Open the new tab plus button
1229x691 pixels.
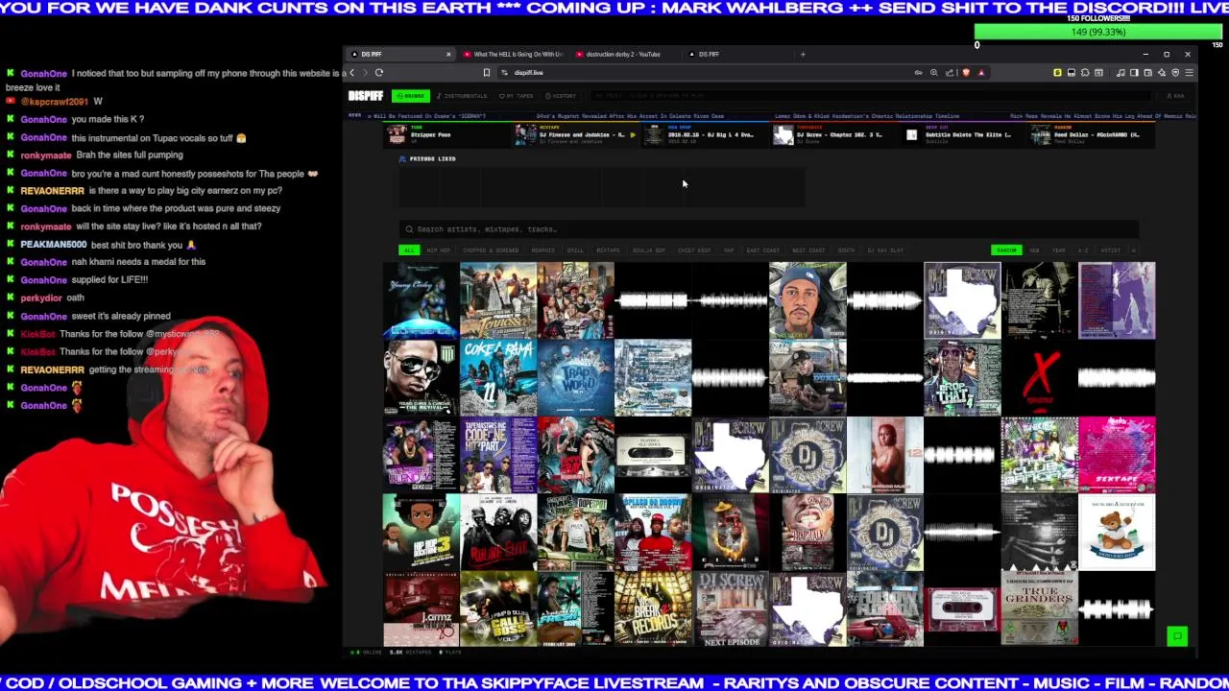[803, 55]
